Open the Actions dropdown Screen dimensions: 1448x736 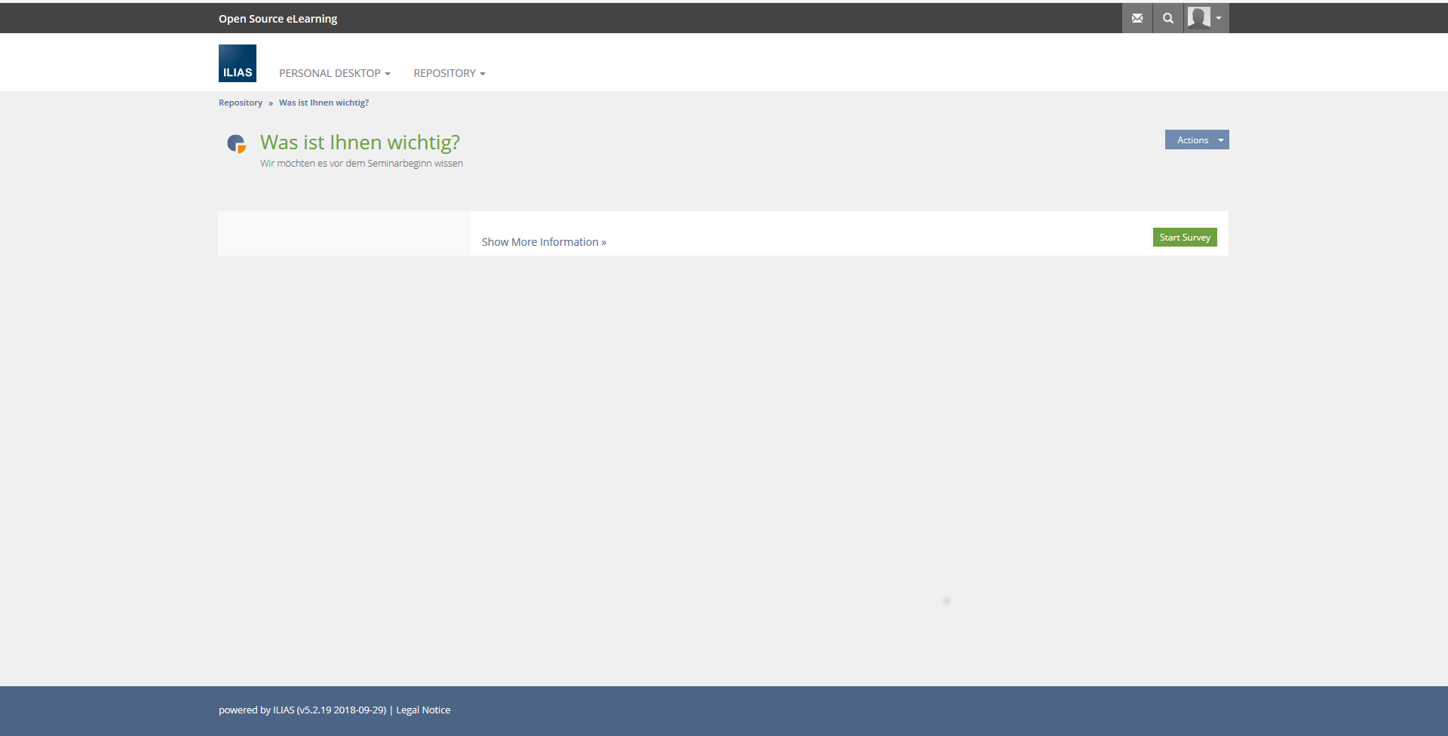tap(1197, 140)
